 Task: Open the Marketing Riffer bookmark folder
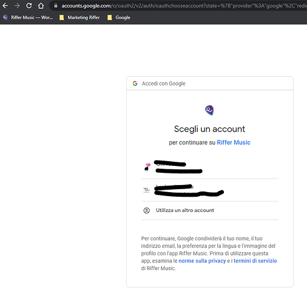click(x=79, y=17)
